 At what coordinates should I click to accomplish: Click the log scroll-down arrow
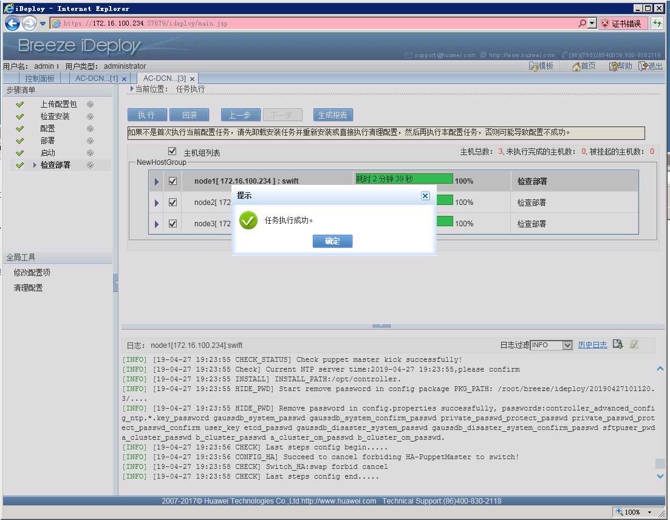(660, 476)
